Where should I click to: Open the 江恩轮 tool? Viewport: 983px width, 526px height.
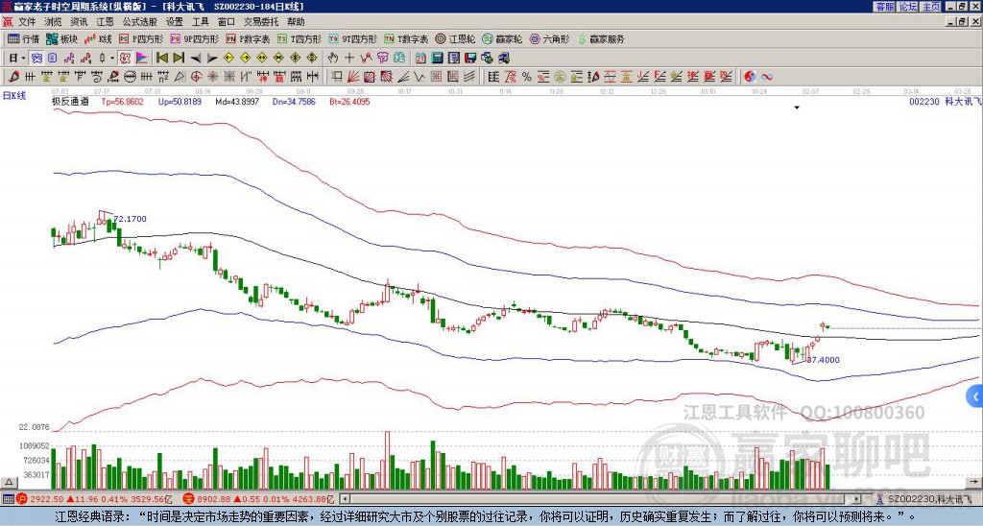[455, 39]
